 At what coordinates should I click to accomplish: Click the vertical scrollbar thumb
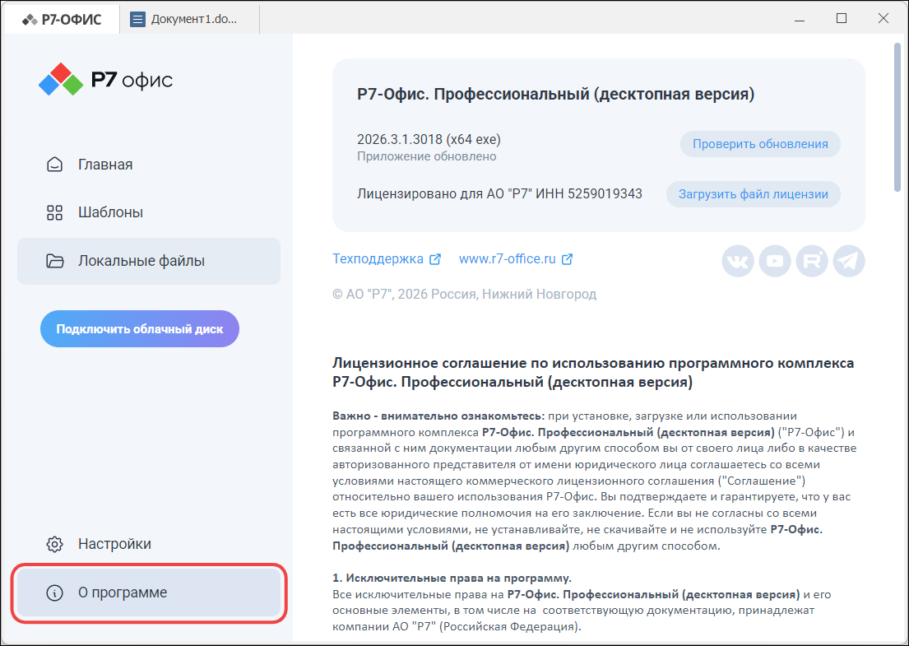click(x=897, y=116)
